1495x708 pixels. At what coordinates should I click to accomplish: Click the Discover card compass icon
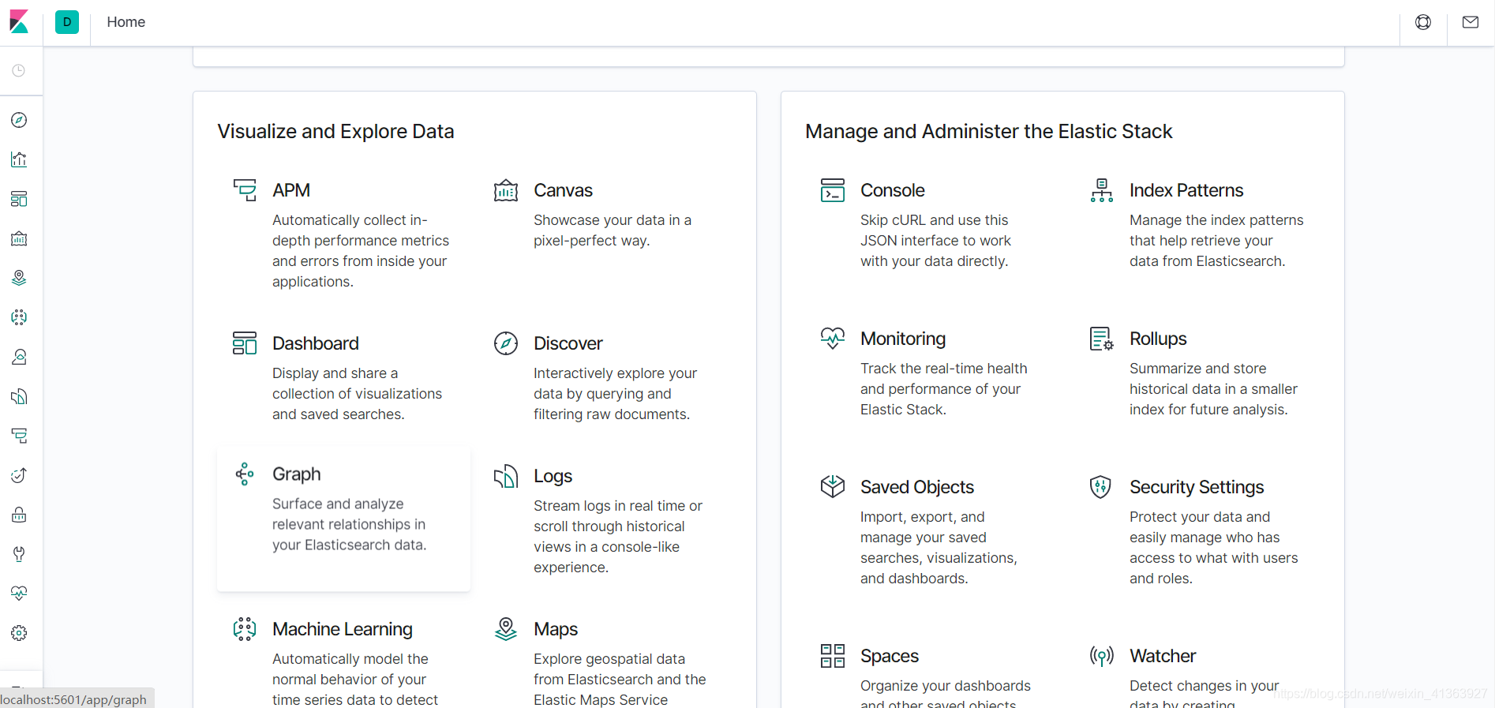tap(506, 343)
